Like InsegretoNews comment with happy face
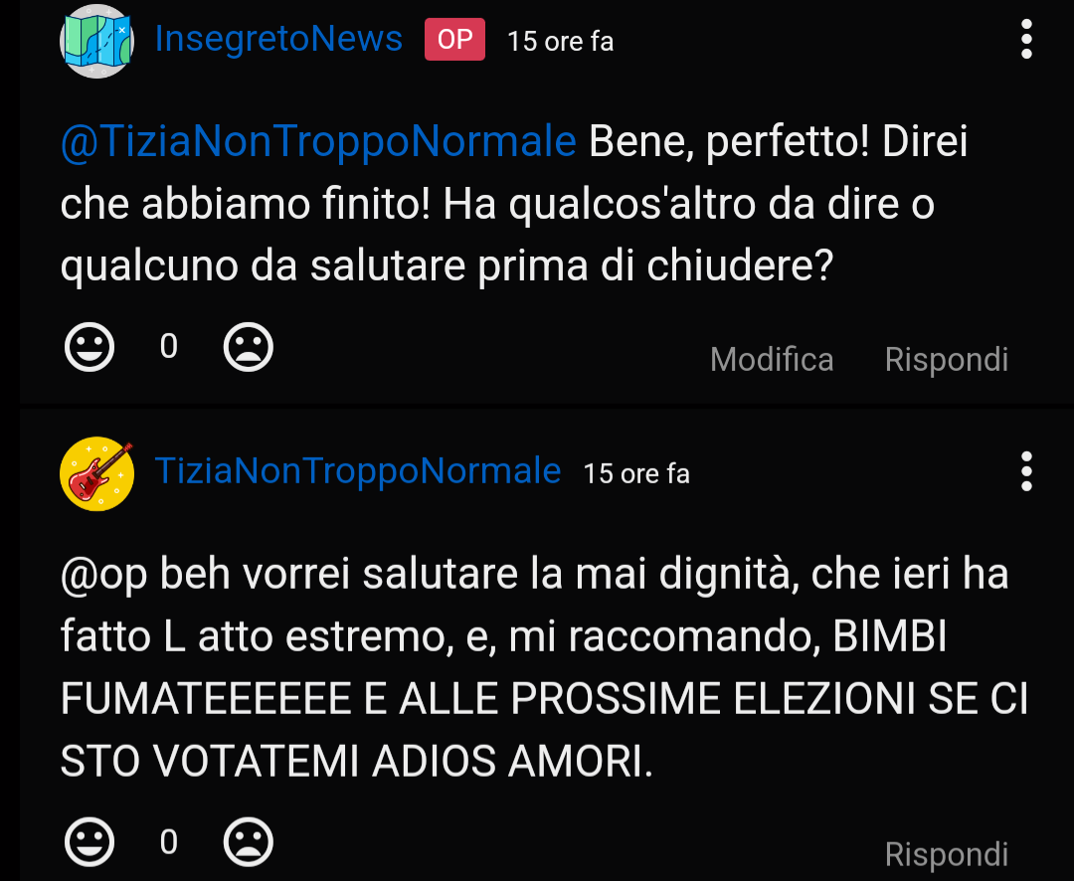 89,347
